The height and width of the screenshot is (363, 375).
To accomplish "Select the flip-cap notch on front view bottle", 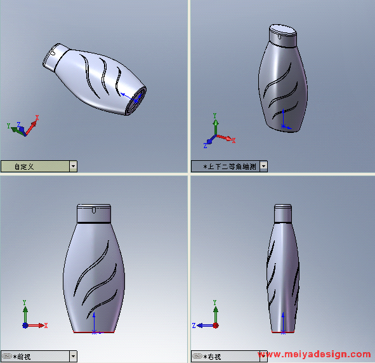I will [x=94, y=210].
